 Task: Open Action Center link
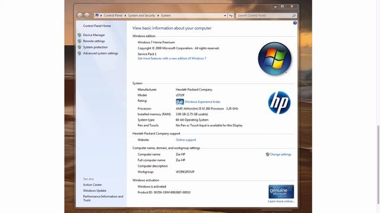(x=93, y=185)
